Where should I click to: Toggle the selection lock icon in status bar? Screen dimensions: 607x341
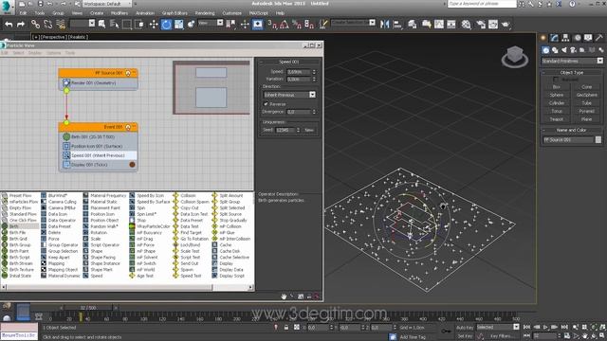286,328
